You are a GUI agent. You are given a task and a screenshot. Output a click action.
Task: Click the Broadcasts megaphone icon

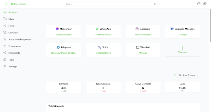pyautogui.click(x=5, y=53)
